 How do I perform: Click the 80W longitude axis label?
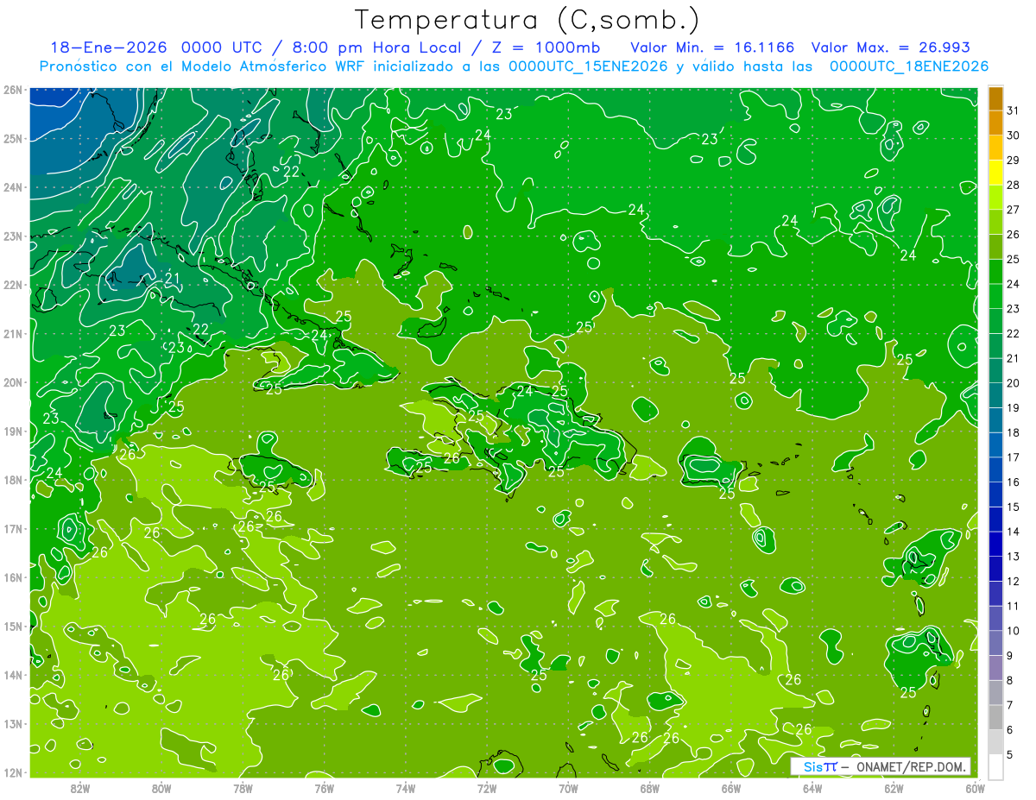pyautogui.click(x=161, y=788)
